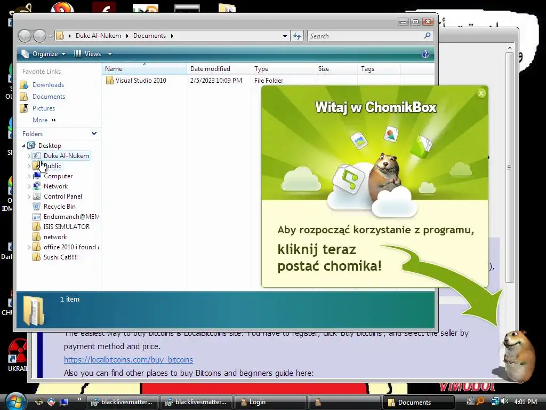Screen dimensions: 546x410
Task: Open the second blacklivesmatter taskbar button
Action: pyautogui.click(x=196, y=402)
